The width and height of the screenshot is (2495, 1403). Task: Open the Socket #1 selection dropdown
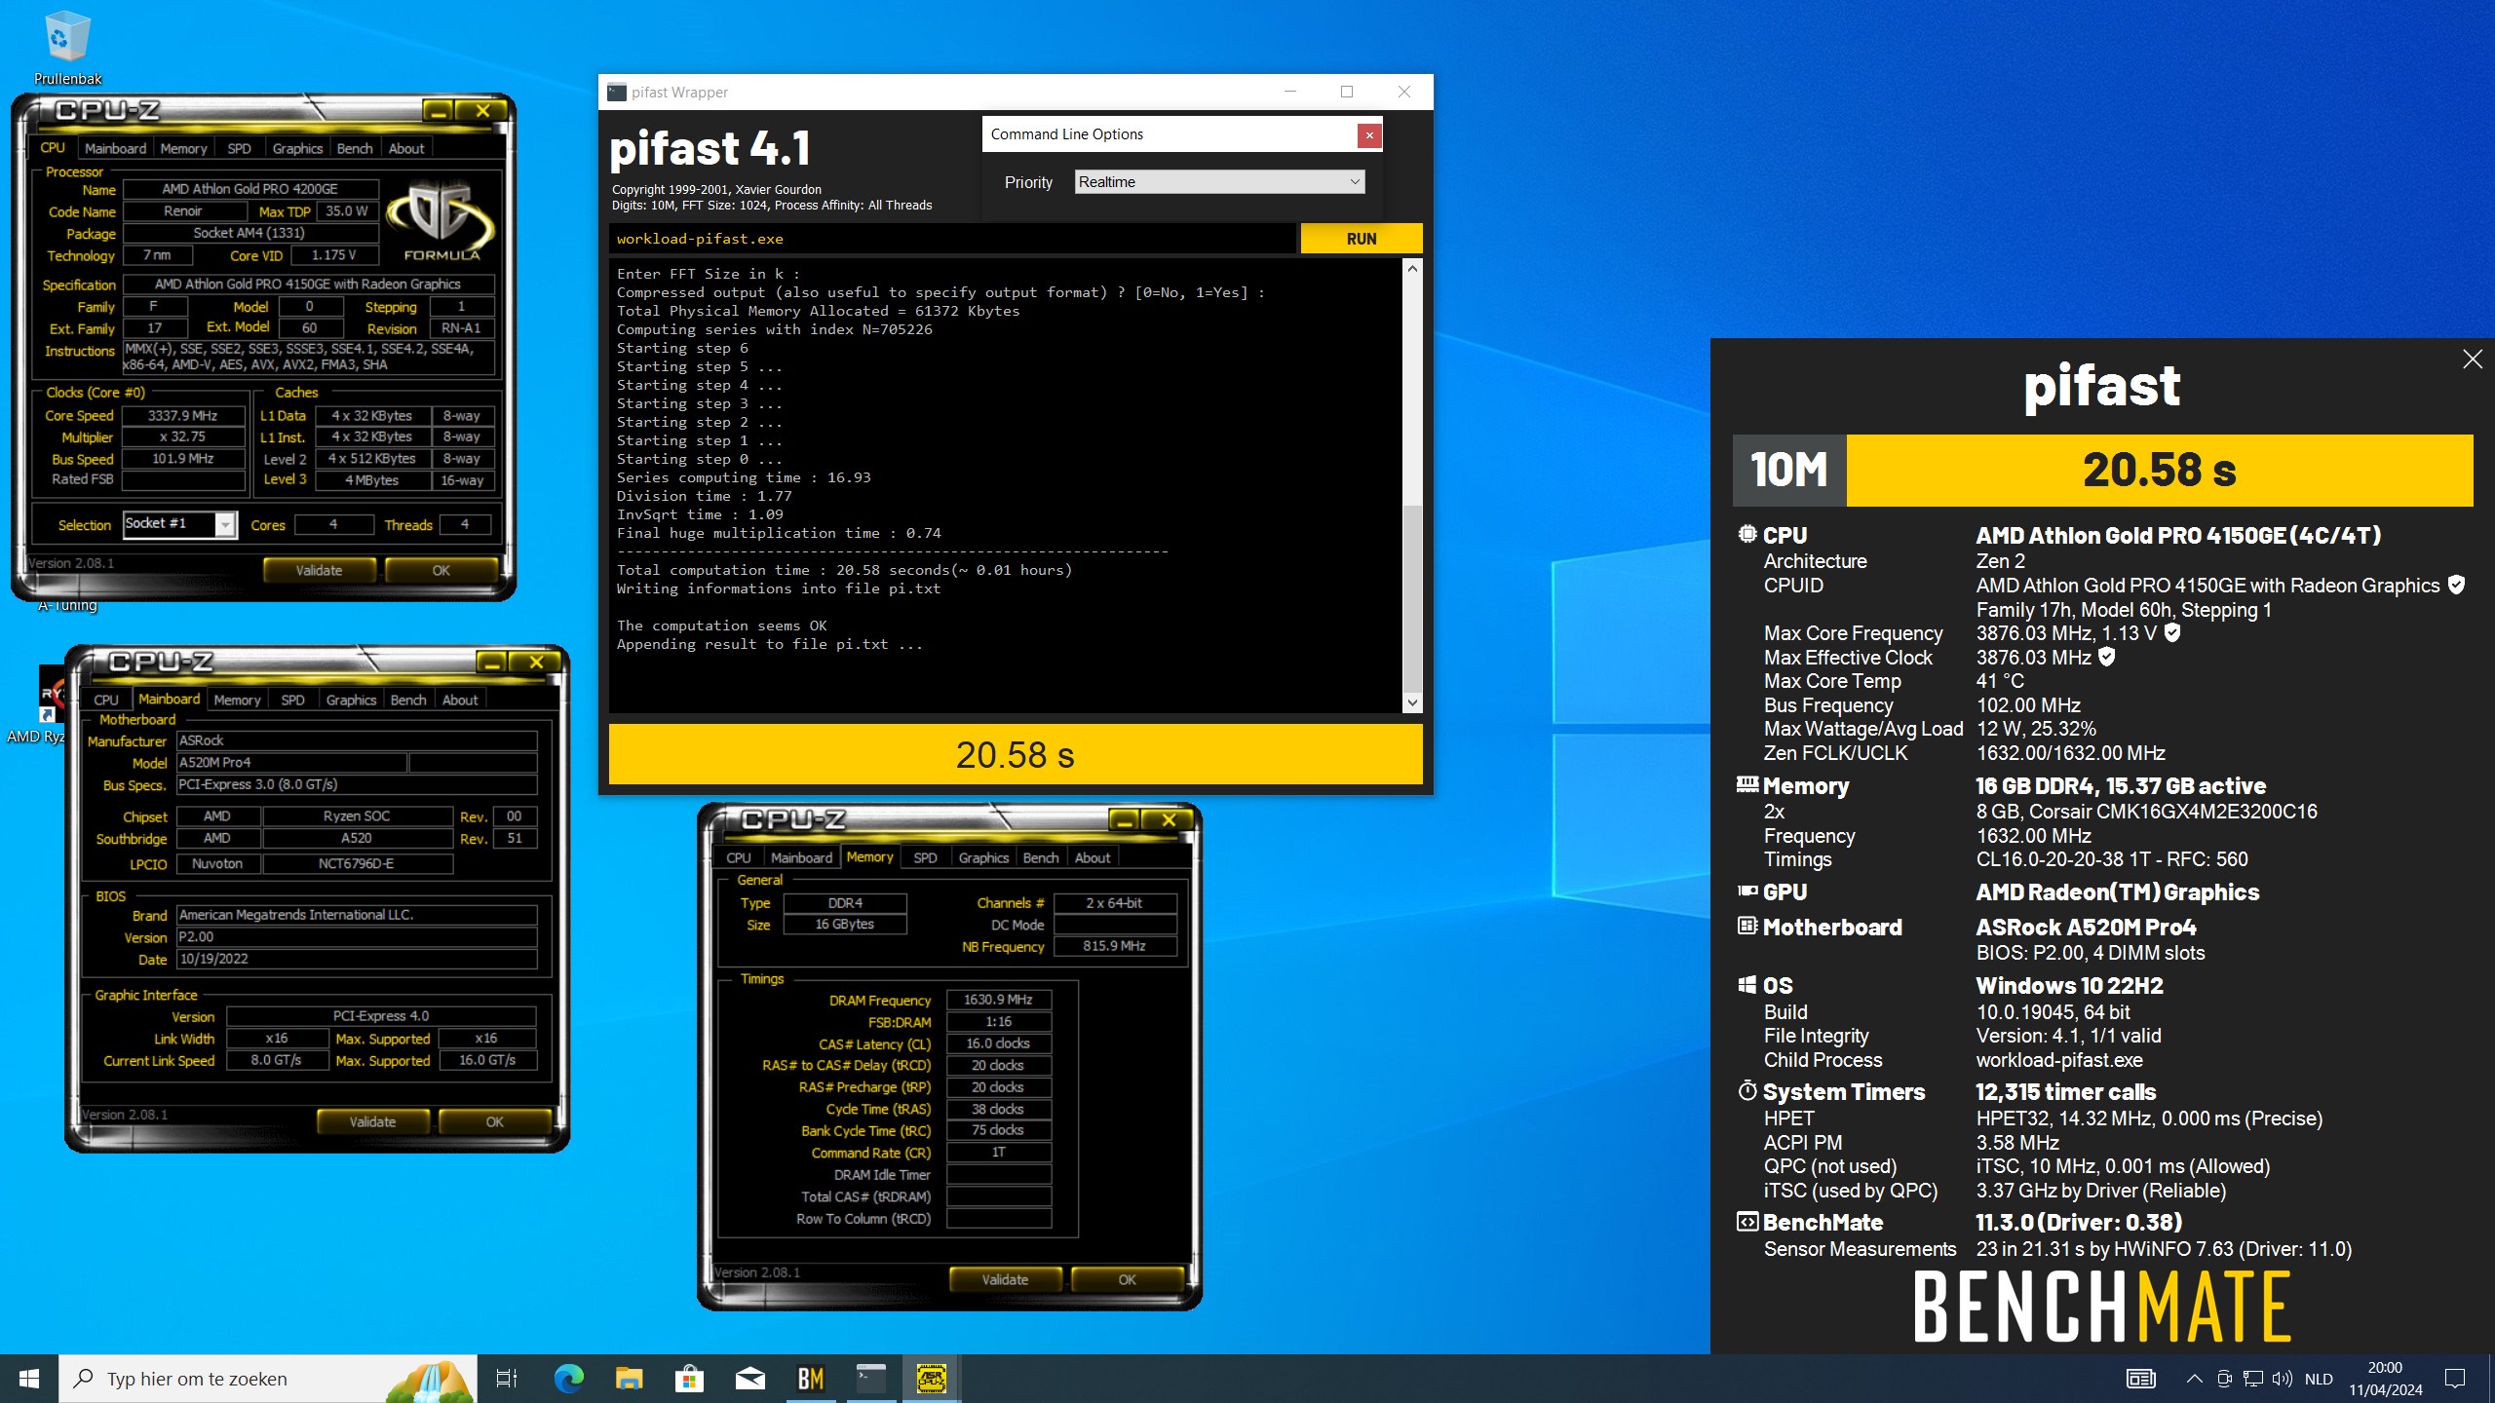pos(180,524)
